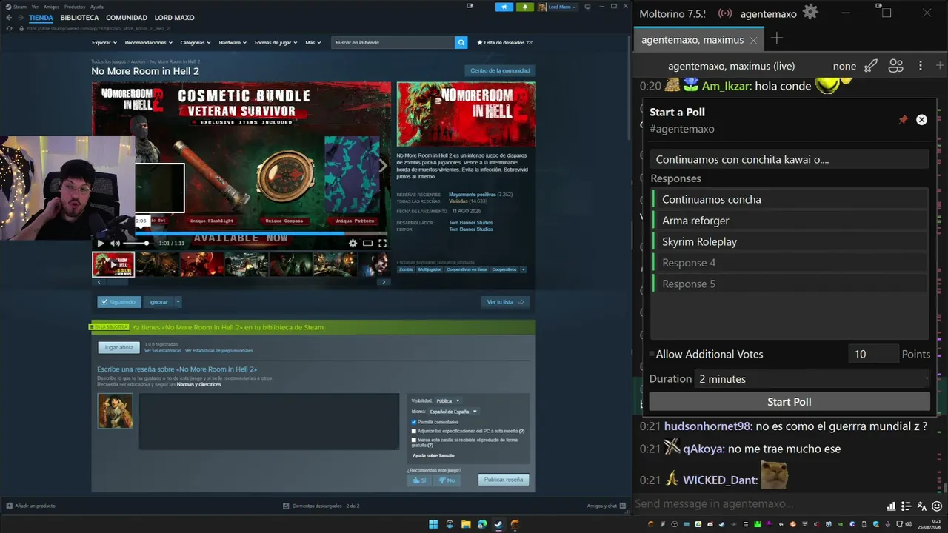Click the trailer volume slider
The width and height of the screenshot is (948, 533).
pos(136,243)
